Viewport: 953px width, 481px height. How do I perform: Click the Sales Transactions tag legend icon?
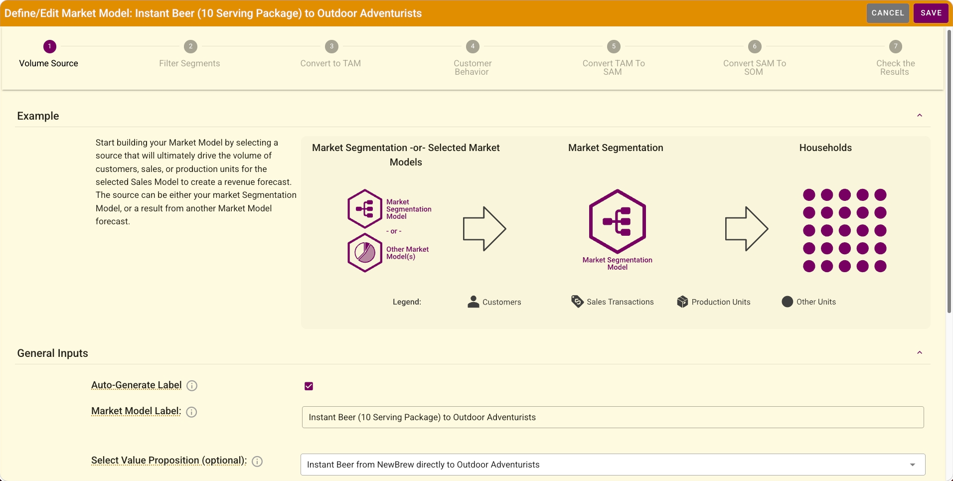577,302
